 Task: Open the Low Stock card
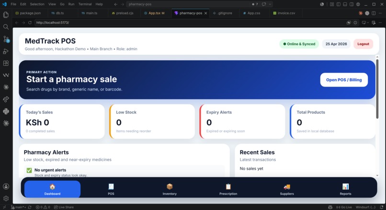click(152, 122)
